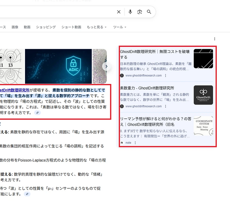Viewport: 230px width, 204px height.
Task: Open image search with the camera lens icon
Action: coord(140,12)
